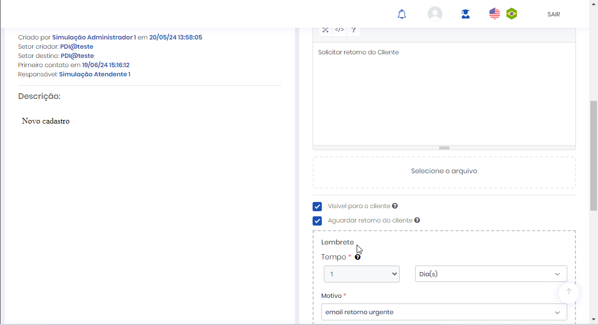Toggle fullscreen mode in the editor toolbar
This screenshot has width=598, height=325.
[x=325, y=30]
